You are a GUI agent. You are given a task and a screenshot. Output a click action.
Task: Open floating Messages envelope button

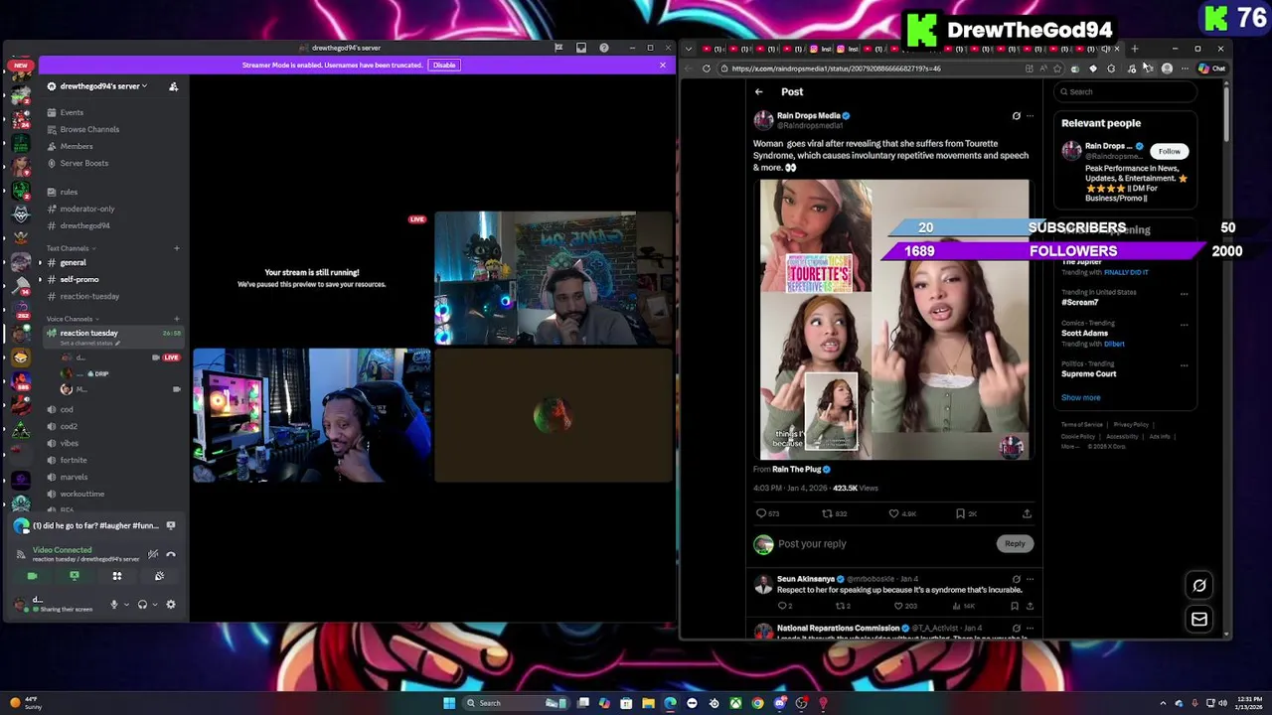1199,620
